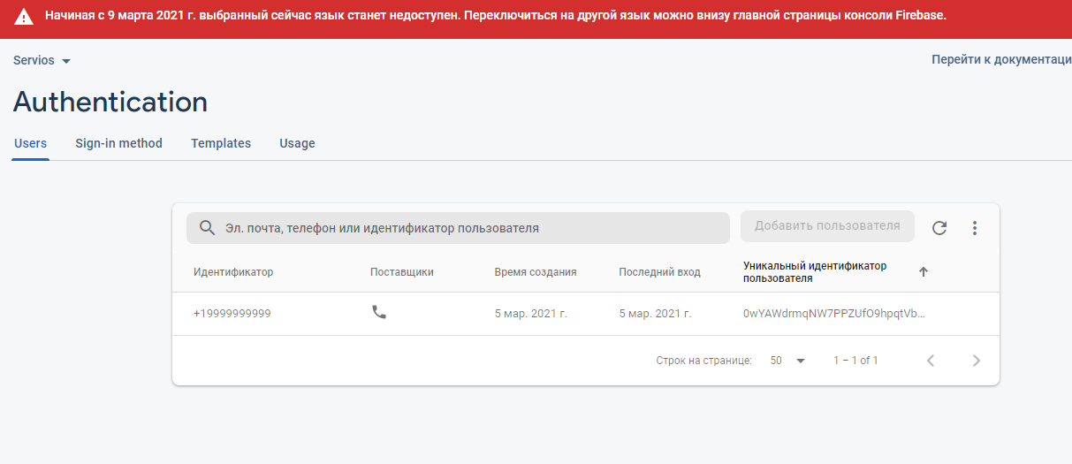Go to previous page of users
Viewport: 1072px width, 464px height.
pyautogui.click(x=931, y=361)
